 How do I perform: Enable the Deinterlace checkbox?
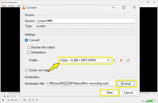tap(28, 52)
